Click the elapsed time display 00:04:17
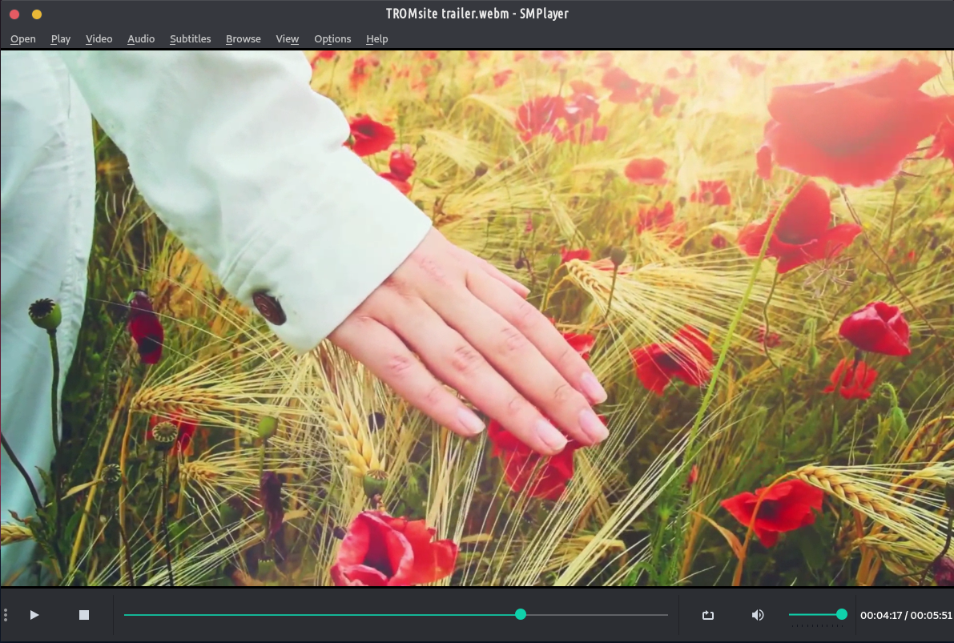This screenshot has width=954, height=643. (881, 616)
